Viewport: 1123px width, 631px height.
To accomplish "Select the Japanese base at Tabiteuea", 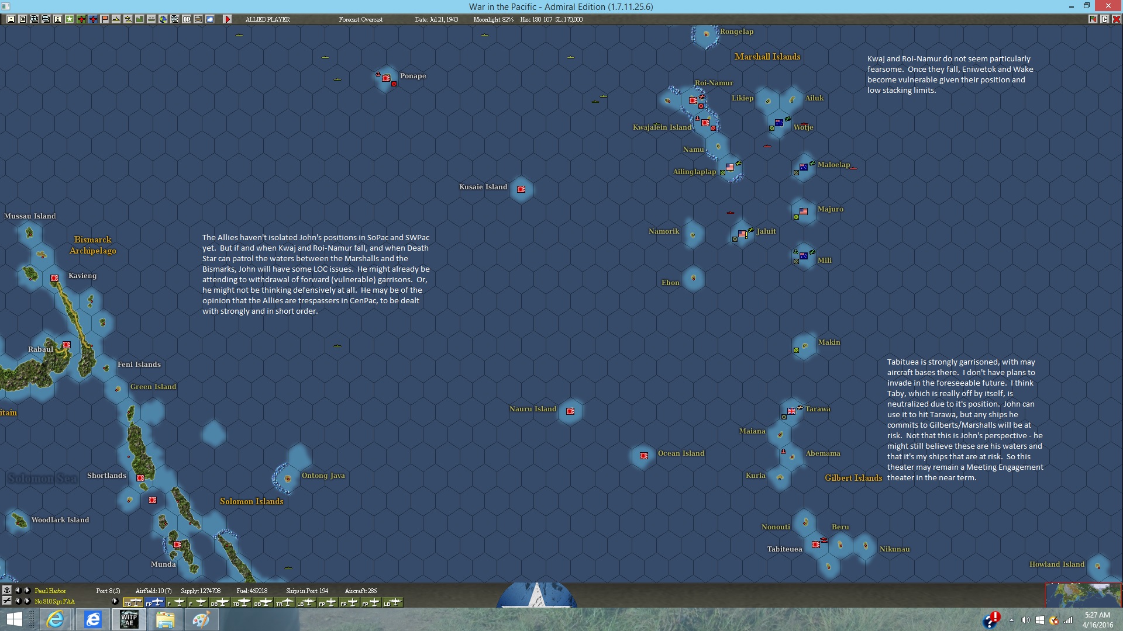I will click(816, 545).
